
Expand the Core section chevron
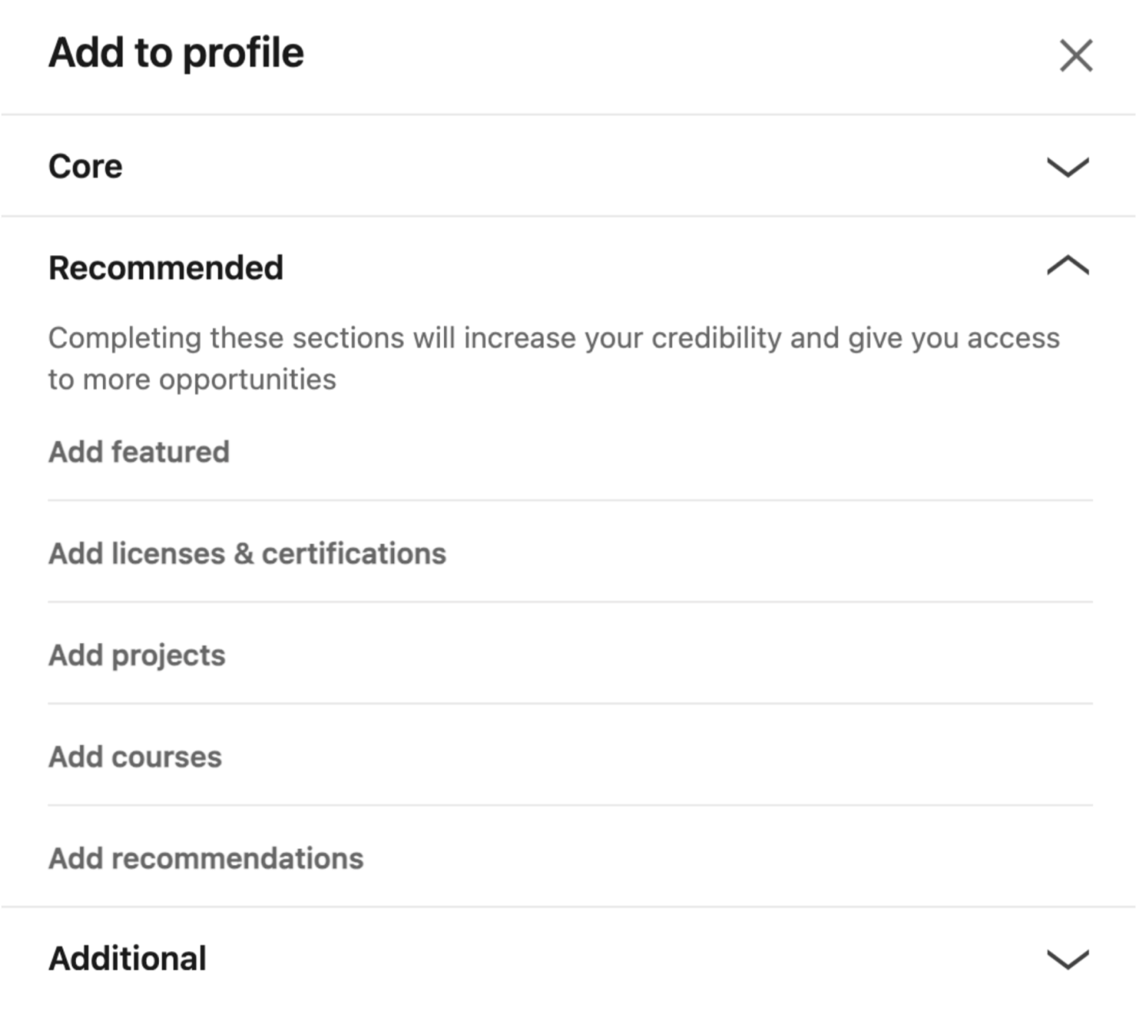[1068, 167]
